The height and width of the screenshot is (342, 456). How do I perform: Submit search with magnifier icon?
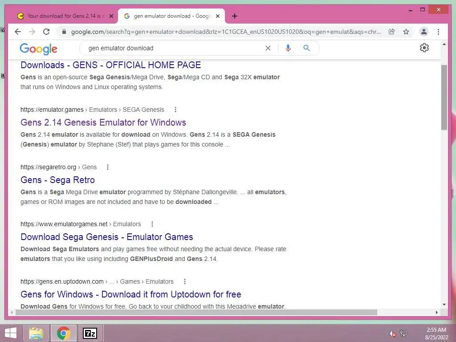point(306,48)
